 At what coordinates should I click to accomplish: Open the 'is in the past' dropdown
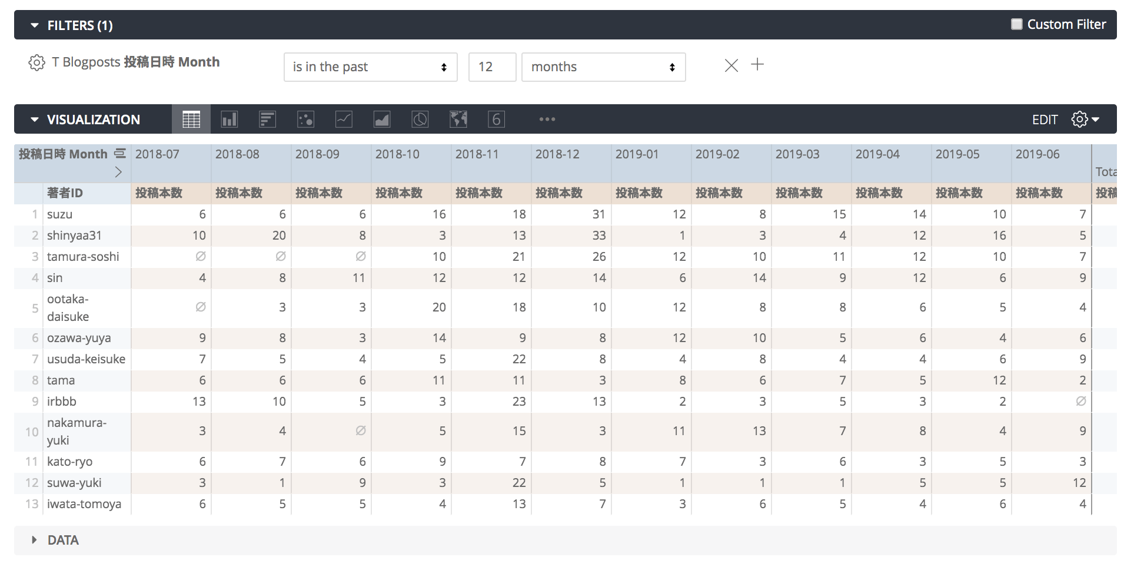[370, 67]
